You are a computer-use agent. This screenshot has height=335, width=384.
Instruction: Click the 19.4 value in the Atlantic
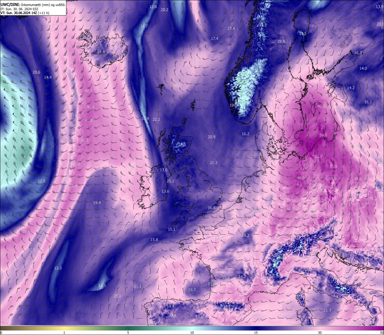coord(97,203)
